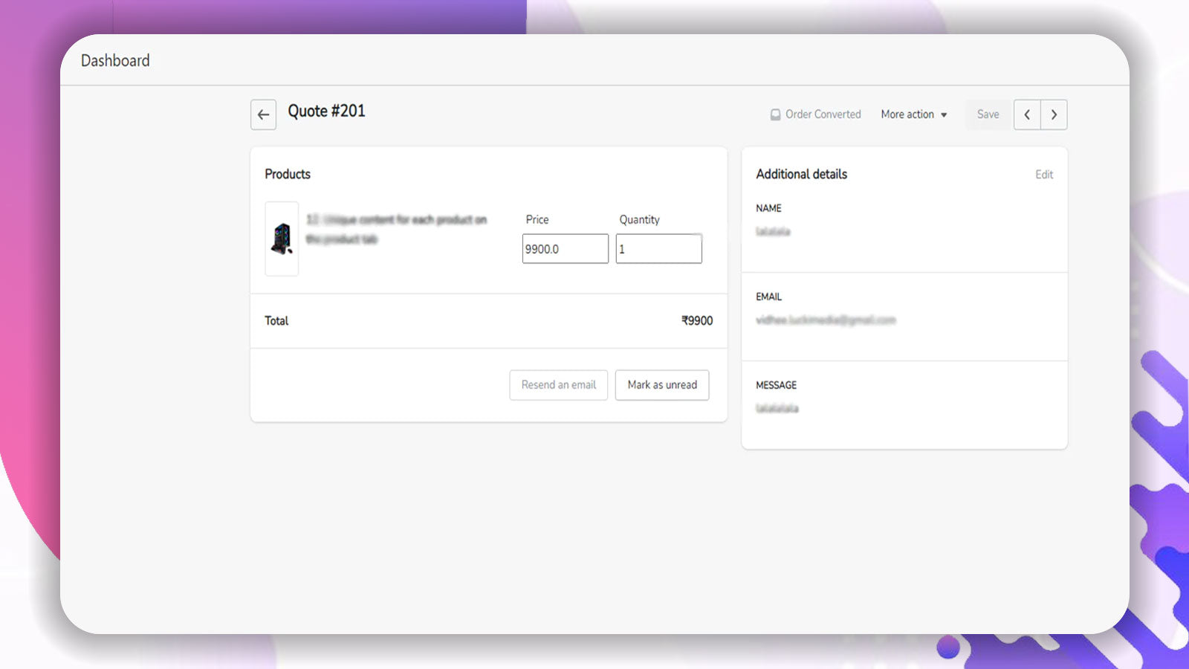Click the Price input field
1189x669 pixels.
pos(565,249)
